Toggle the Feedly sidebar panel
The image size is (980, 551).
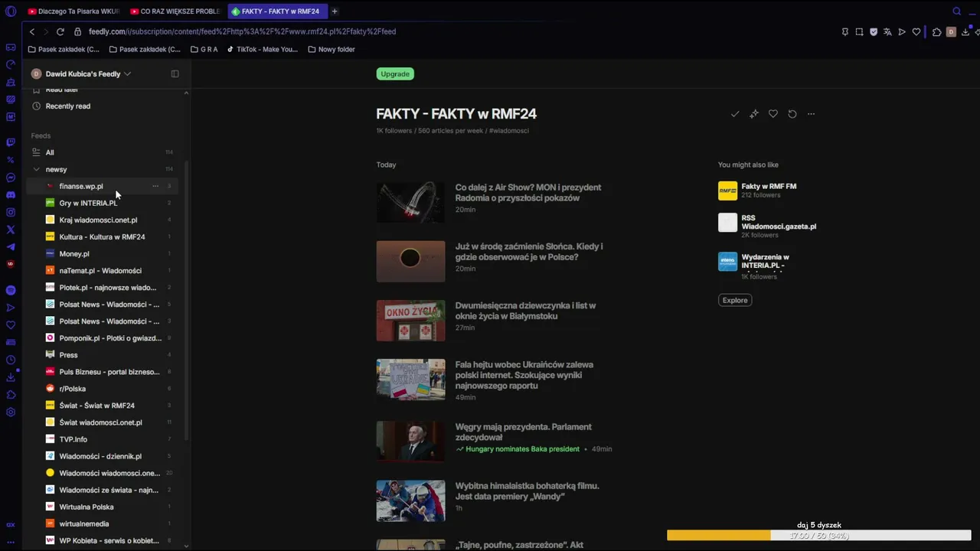[x=175, y=74]
